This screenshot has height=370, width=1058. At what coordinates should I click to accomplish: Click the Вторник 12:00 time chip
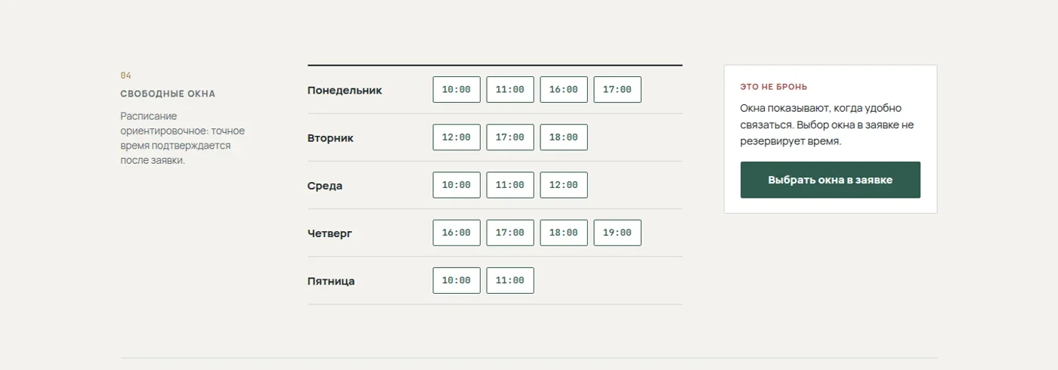tap(456, 137)
